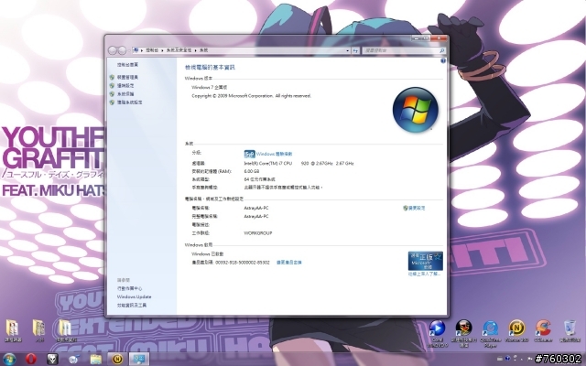Click the genuine Microsoft software badge
The image size is (586, 366).
click(425, 261)
